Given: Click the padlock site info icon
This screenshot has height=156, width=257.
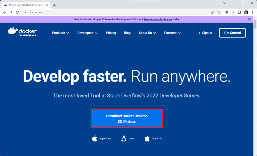Looking at the screenshot, I should click(x=25, y=12).
